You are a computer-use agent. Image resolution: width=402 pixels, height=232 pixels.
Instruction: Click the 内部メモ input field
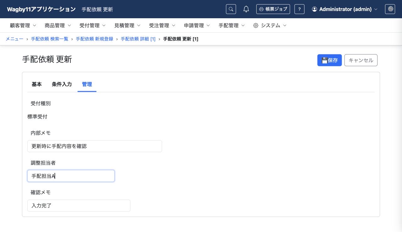(95, 146)
